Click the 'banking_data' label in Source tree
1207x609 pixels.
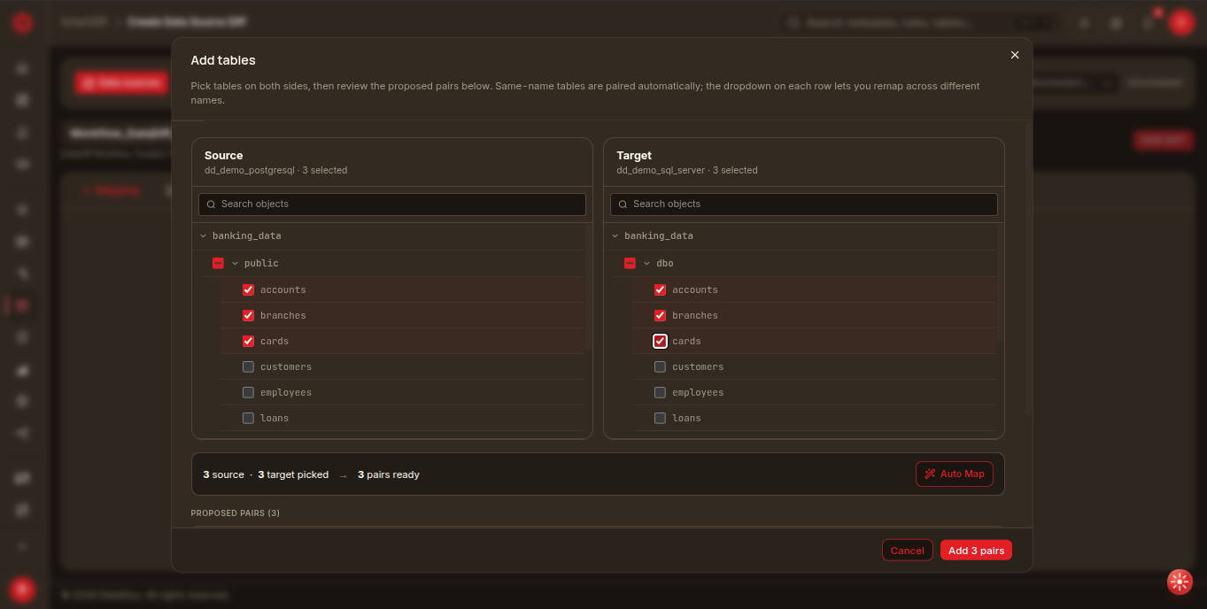247,236
